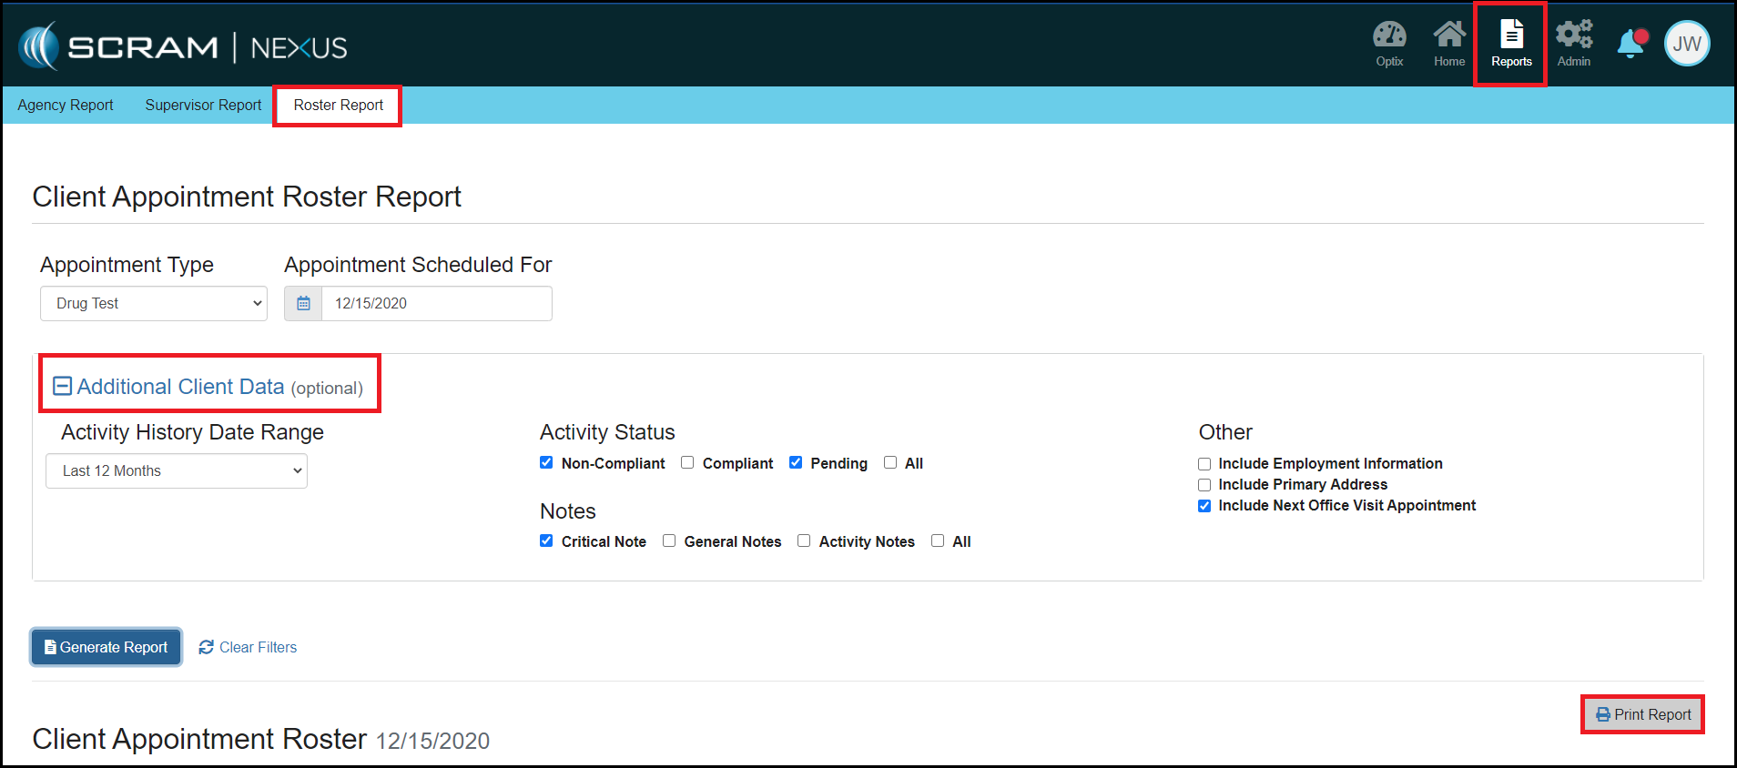Switch to the Supervisor Report tab
Image resolution: width=1737 pixels, height=768 pixels.
pos(203,106)
